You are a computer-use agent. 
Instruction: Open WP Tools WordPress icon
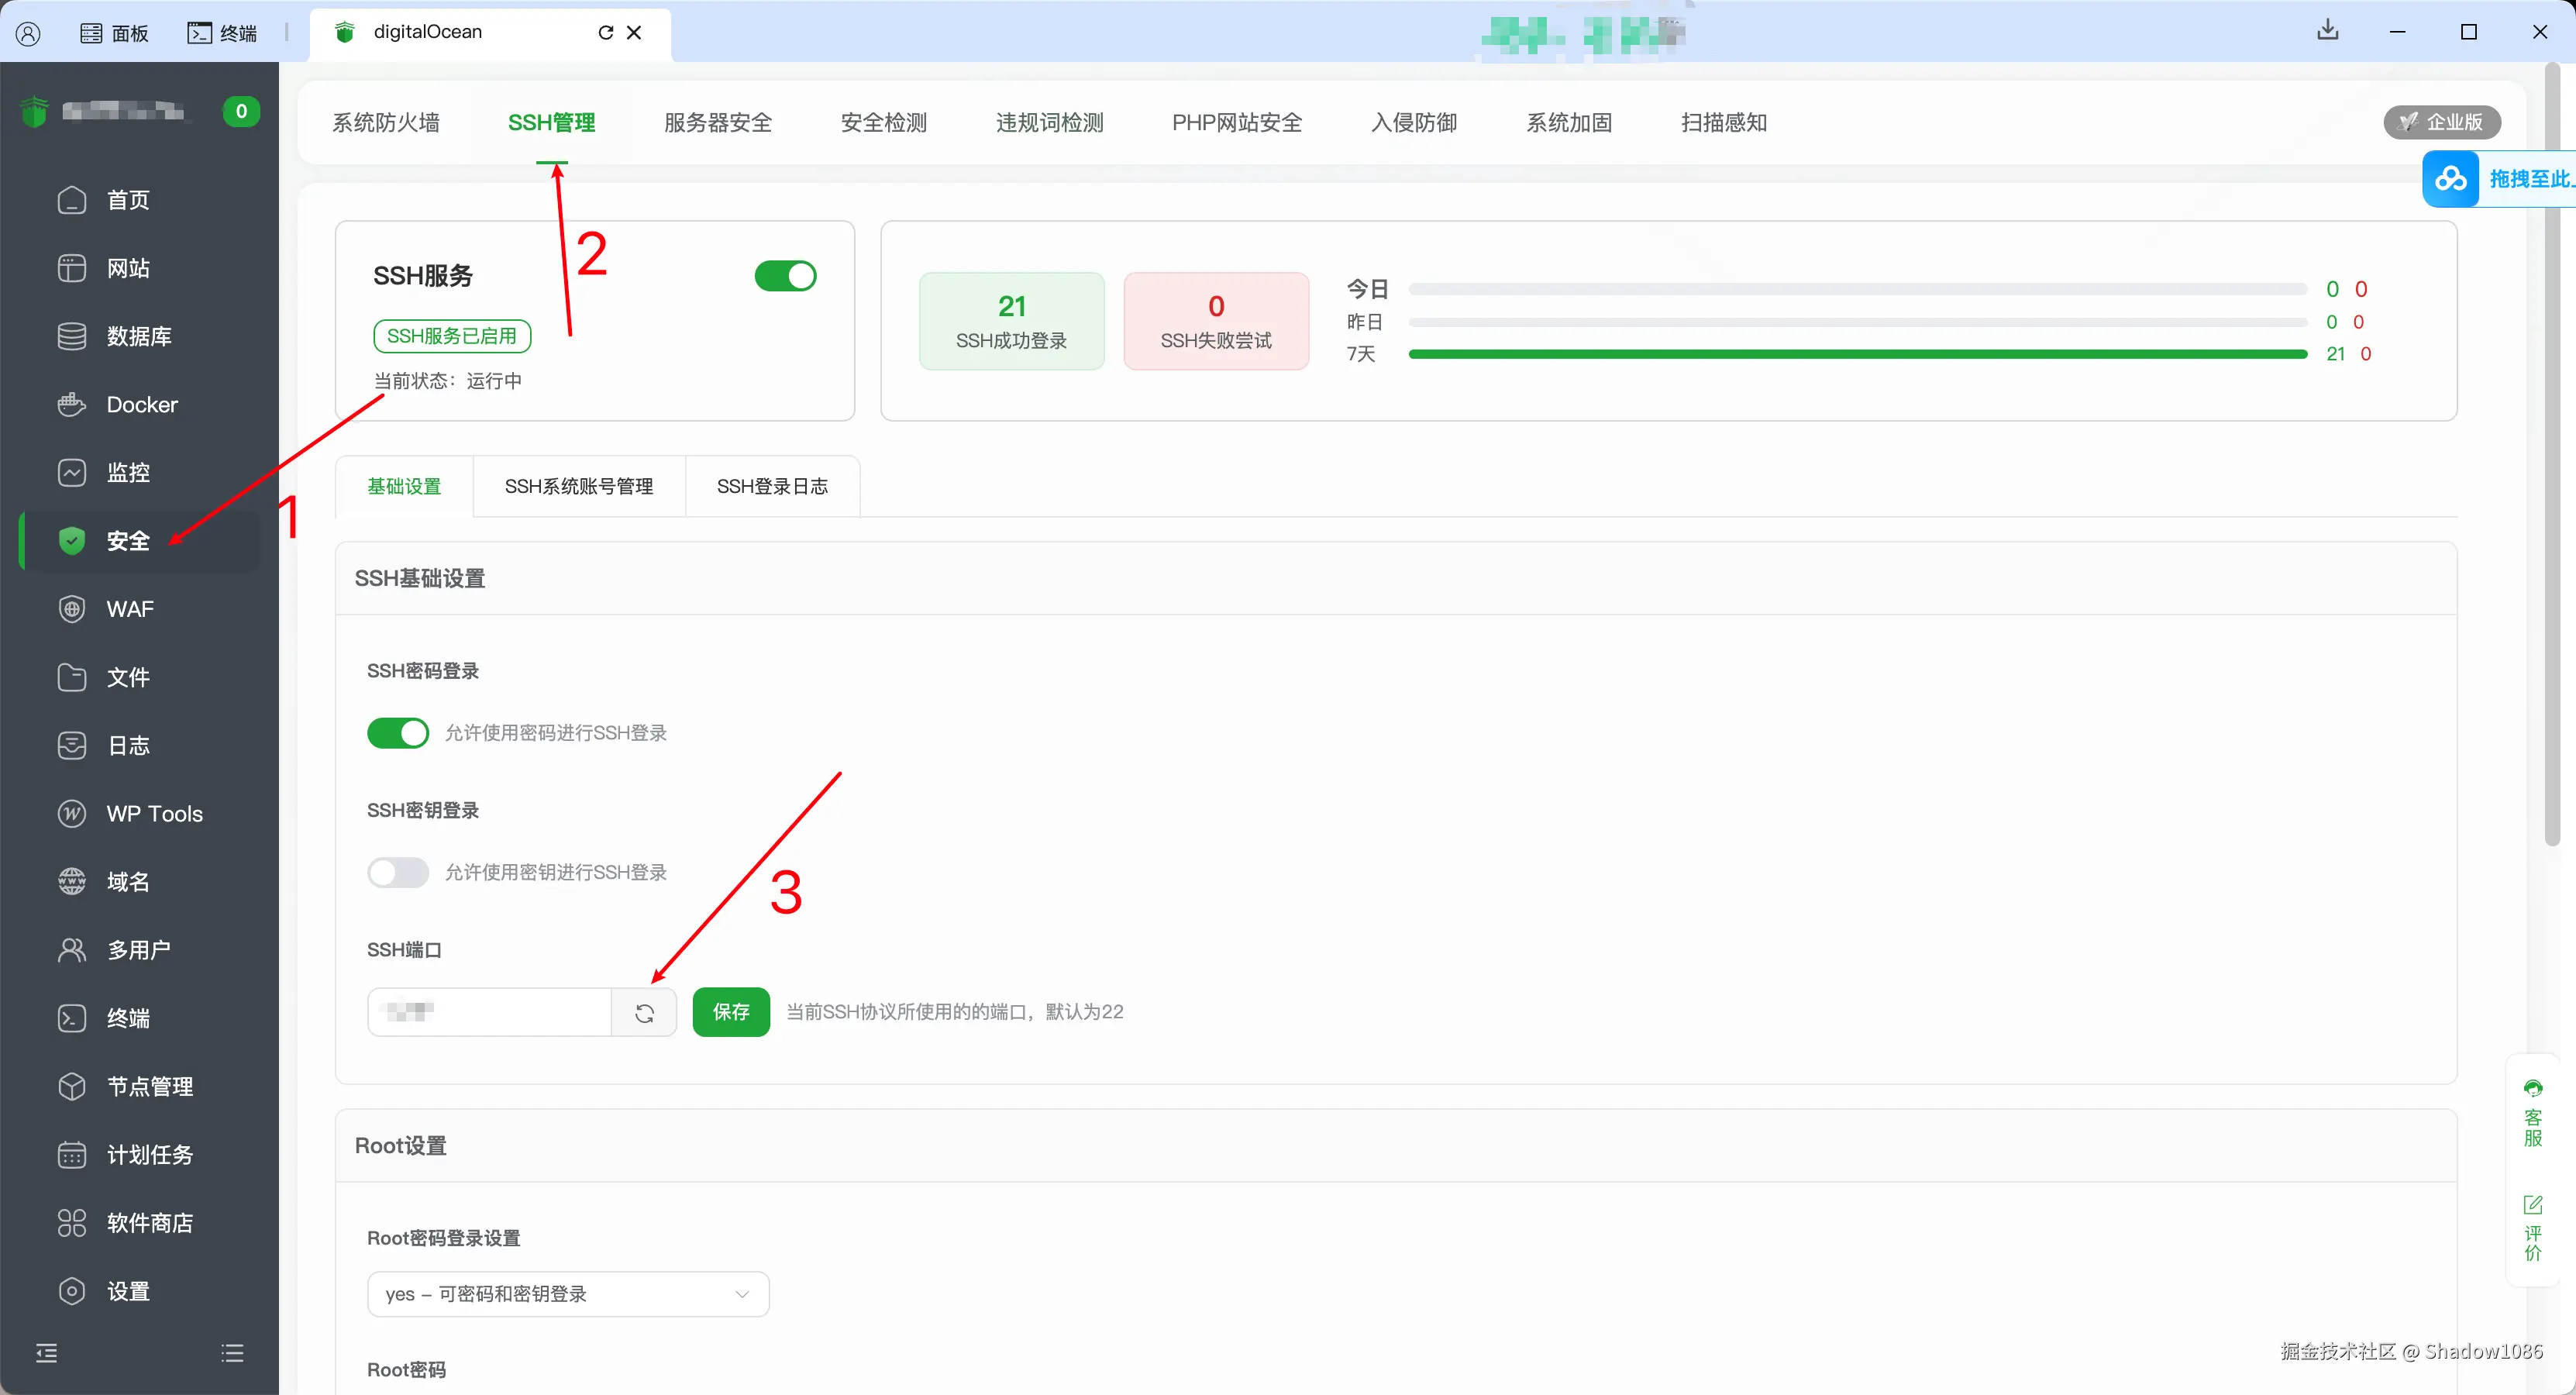pos(71,813)
